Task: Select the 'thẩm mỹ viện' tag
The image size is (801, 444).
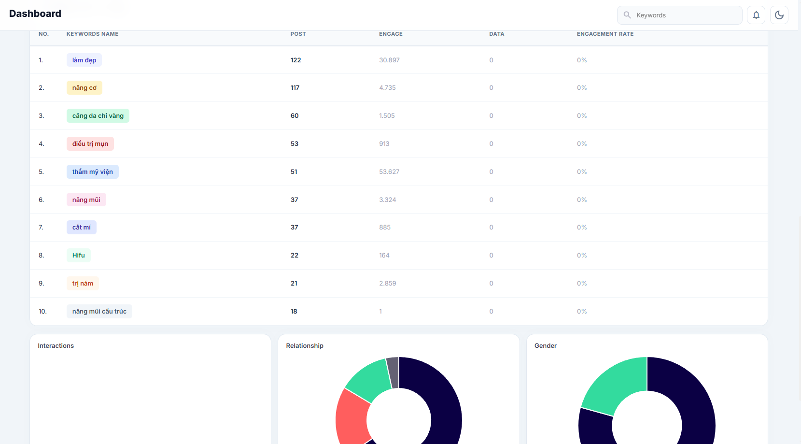Action: 93,172
